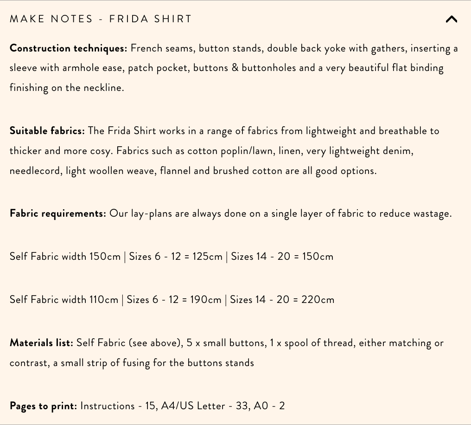The image size is (471, 425).
Task: Click the text '5 x small buttons'
Action: pos(226,342)
